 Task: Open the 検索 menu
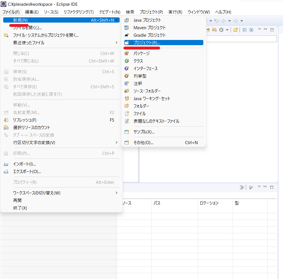click(x=130, y=12)
